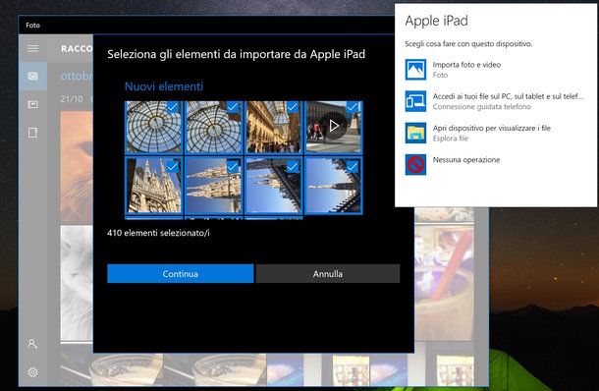Viewport: 599px width, 391px height.
Task: Click the Apple iPad heading
Action: 436,21
